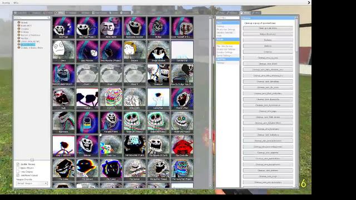The width and height of the screenshot is (356, 200).
Task: Select the Animals NPC category
Action: [x=24, y=22]
